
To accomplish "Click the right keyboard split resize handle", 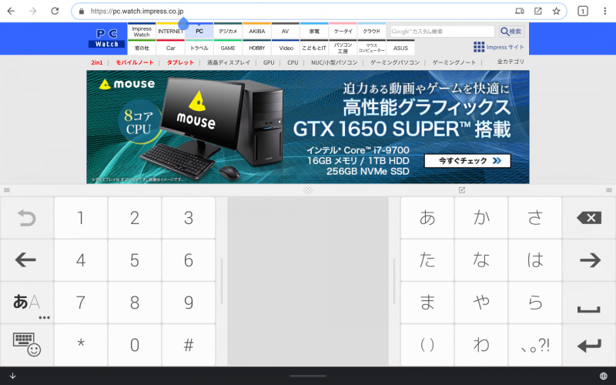I will [x=394, y=281].
